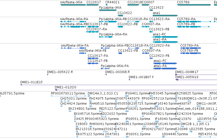Select the nAcRbeta-96A-RB transcript label

coord(74,24)
